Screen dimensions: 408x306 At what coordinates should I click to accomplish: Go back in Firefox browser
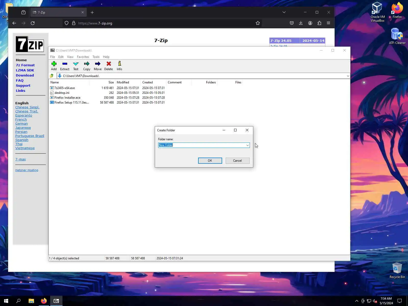tap(14, 23)
